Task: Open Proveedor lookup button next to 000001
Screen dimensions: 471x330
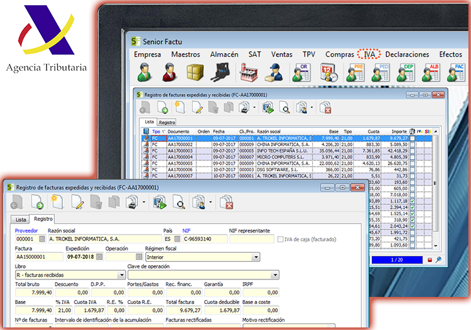Action: pyautogui.click(x=42, y=239)
